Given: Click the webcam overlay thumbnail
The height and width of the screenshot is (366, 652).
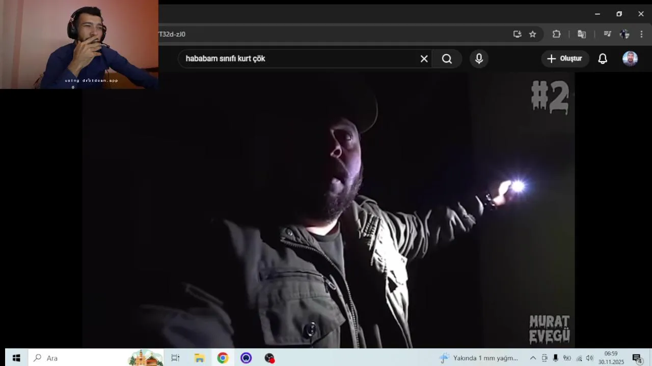Looking at the screenshot, I should 79,44.
